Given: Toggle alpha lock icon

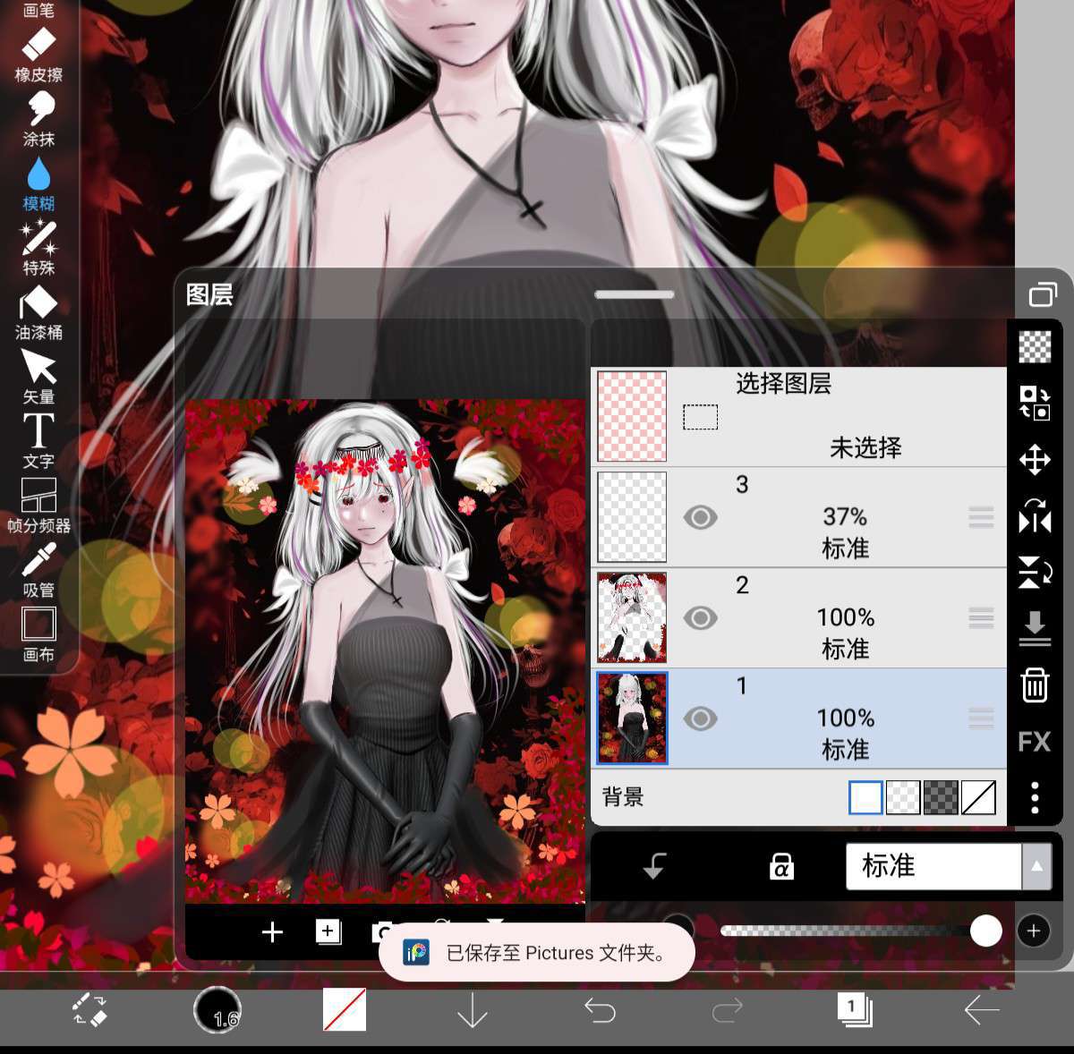Looking at the screenshot, I should [x=781, y=866].
